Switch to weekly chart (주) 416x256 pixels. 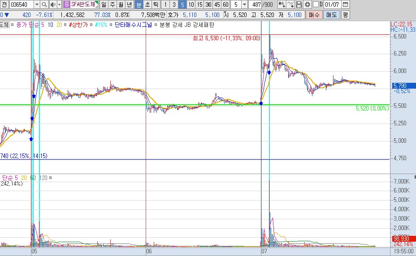tap(112, 4)
